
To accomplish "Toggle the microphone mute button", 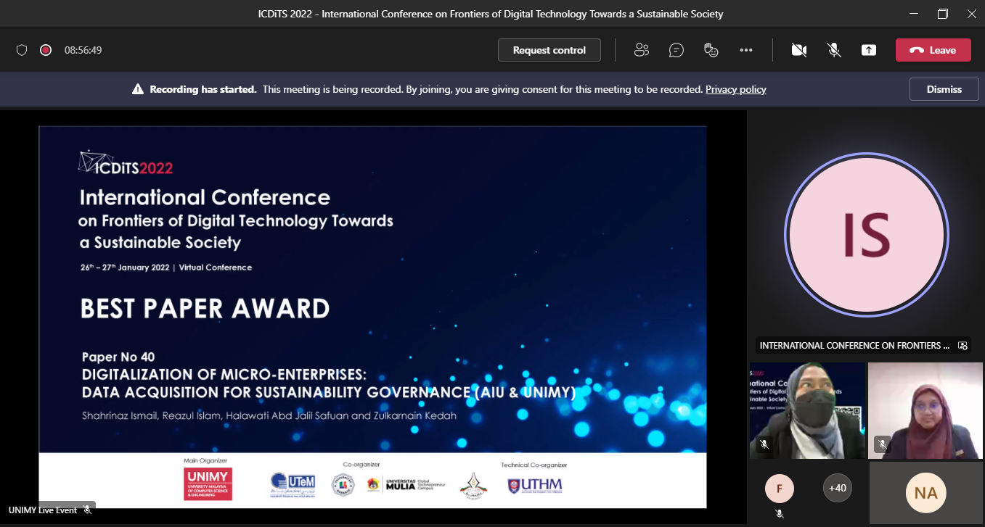I will coord(834,50).
